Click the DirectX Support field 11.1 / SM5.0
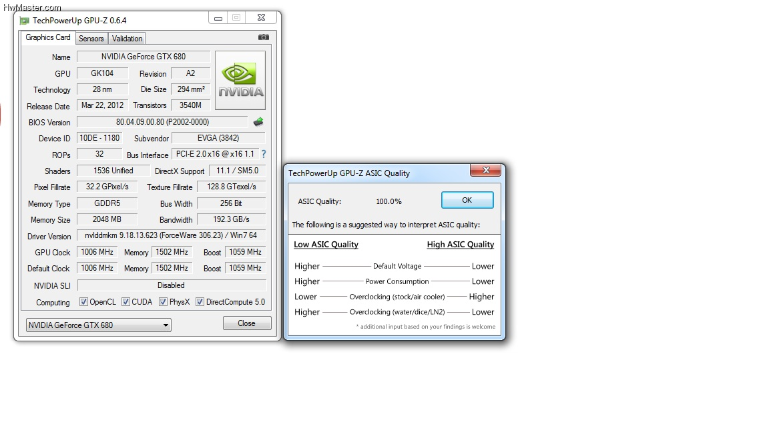Viewport: 769px width, 432px height. pyautogui.click(x=238, y=171)
